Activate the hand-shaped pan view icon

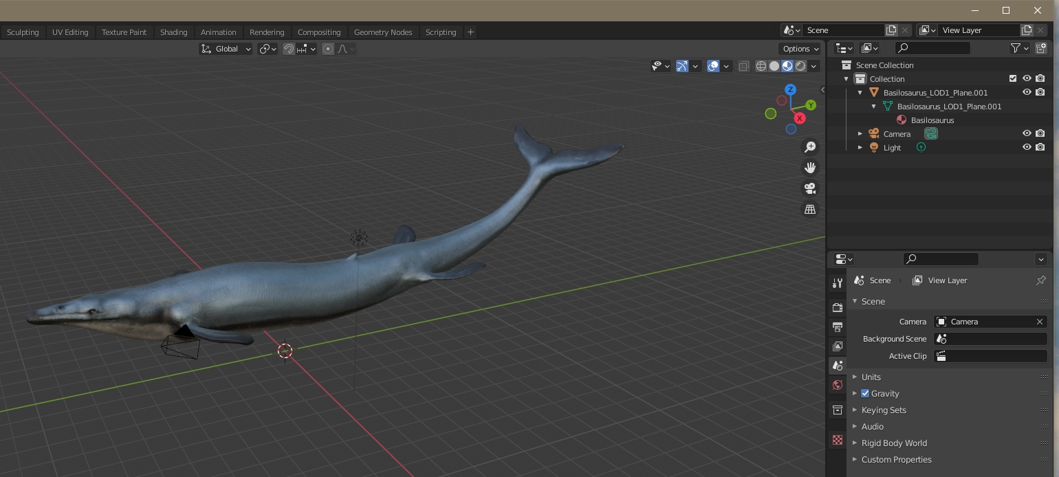[x=810, y=168]
